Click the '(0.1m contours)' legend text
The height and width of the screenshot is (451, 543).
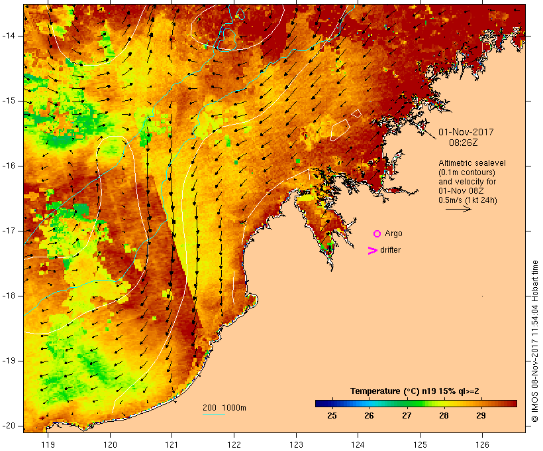pyautogui.click(x=467, y=172)
